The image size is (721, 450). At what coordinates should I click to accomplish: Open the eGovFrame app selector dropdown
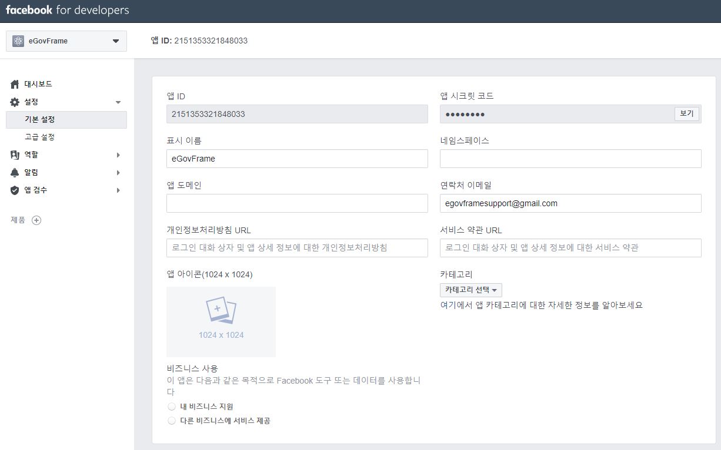(115, 41)
